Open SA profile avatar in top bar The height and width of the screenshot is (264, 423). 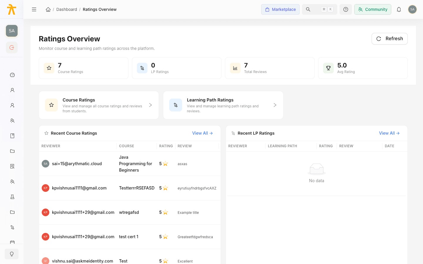pos(412,9)
